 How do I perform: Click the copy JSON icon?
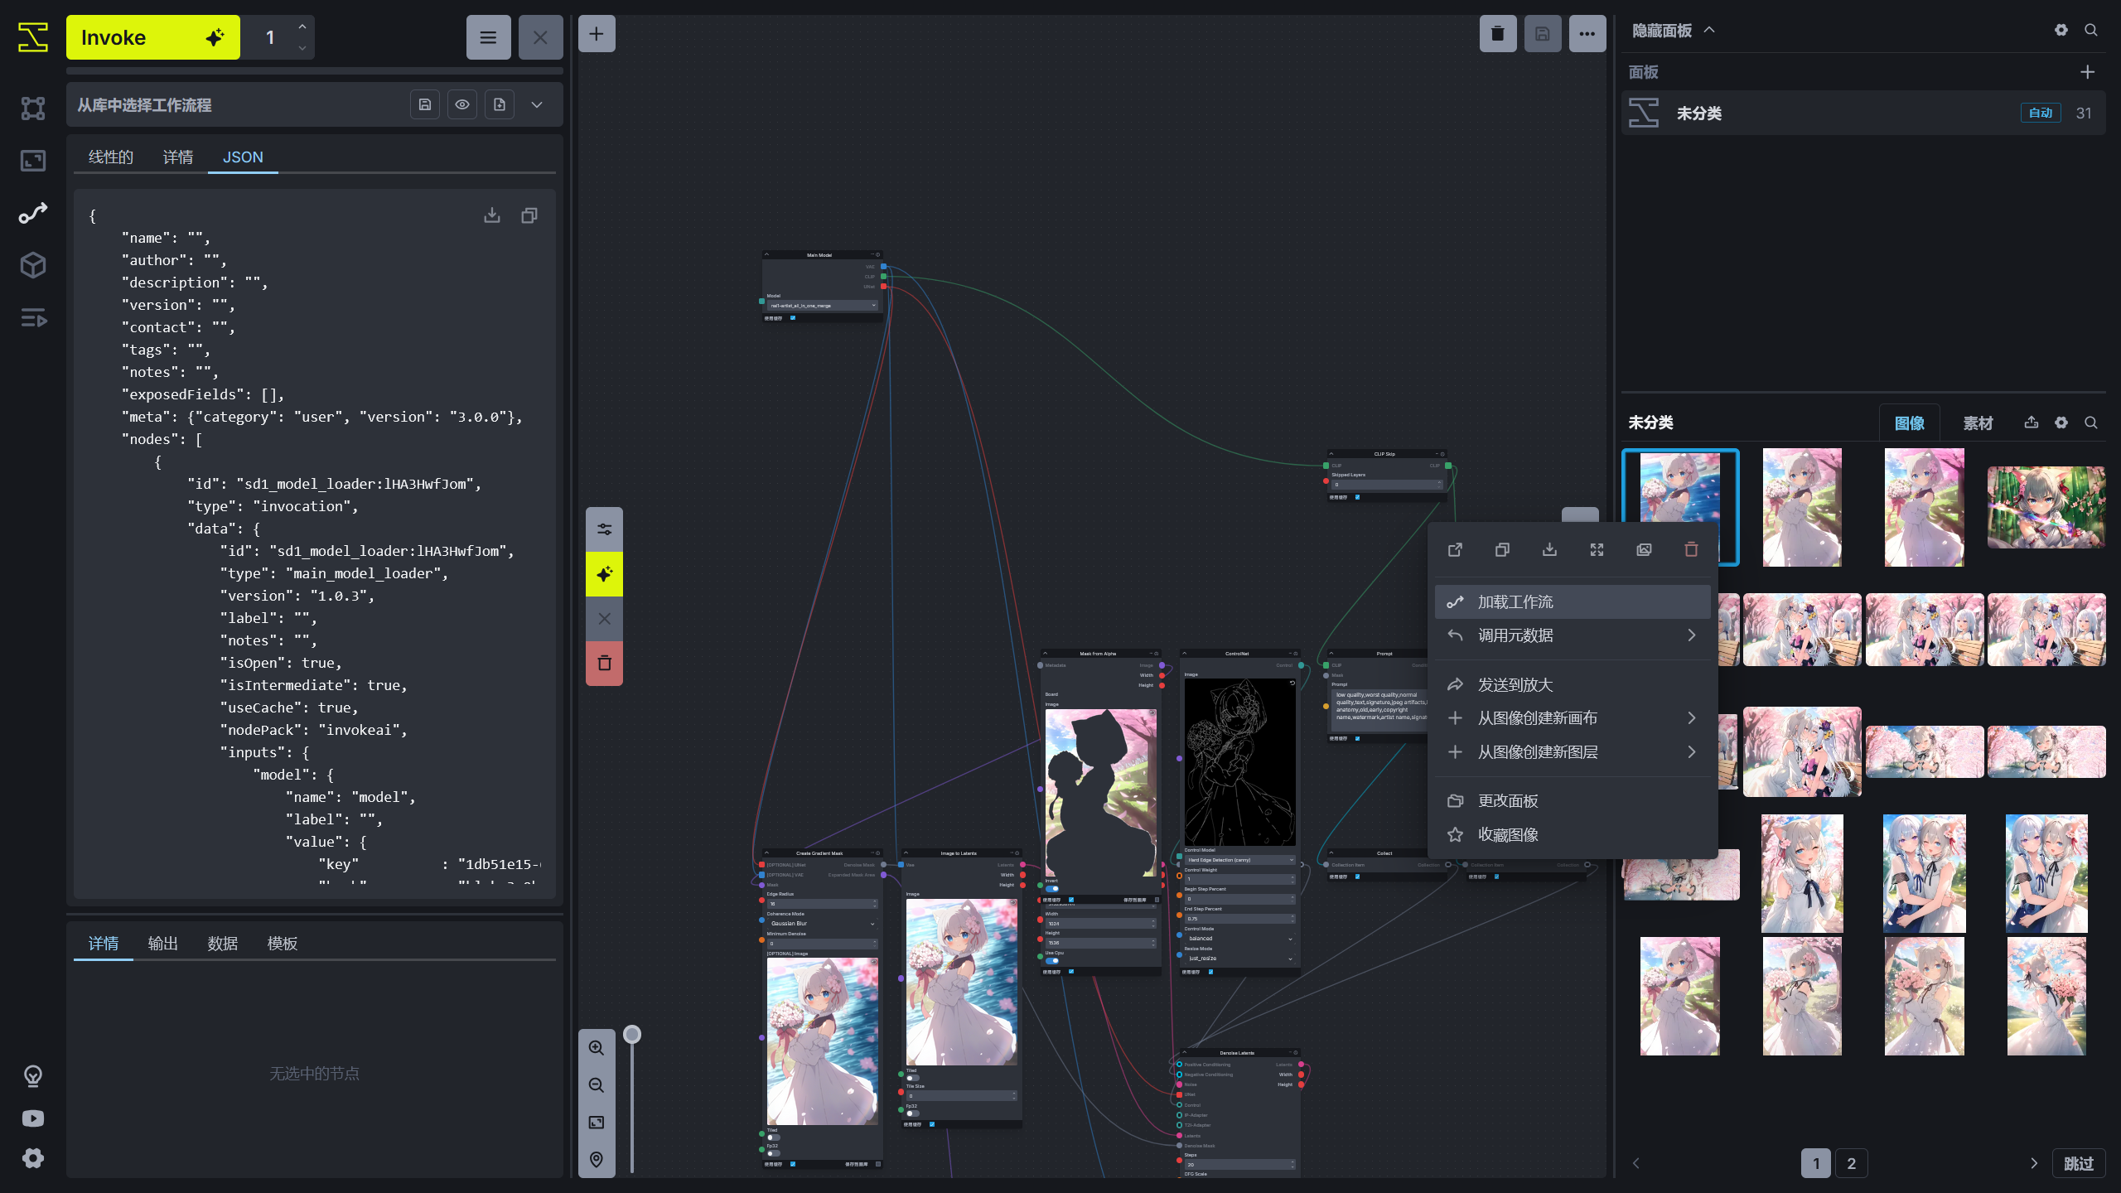coord(529,215)
